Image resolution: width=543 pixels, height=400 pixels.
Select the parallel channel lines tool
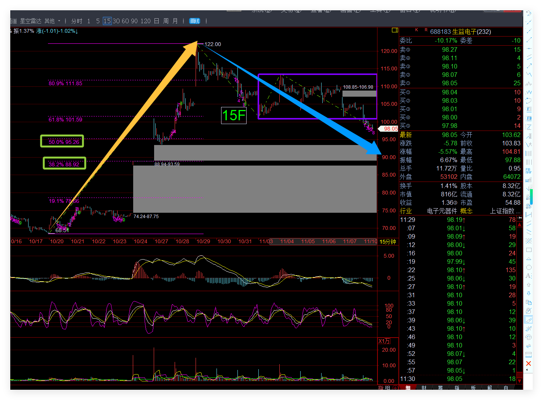(529, 57)
